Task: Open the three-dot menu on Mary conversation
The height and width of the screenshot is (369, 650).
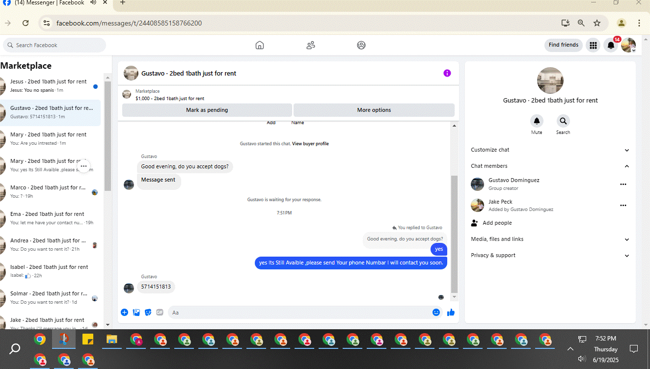Action: coord(83,166)
